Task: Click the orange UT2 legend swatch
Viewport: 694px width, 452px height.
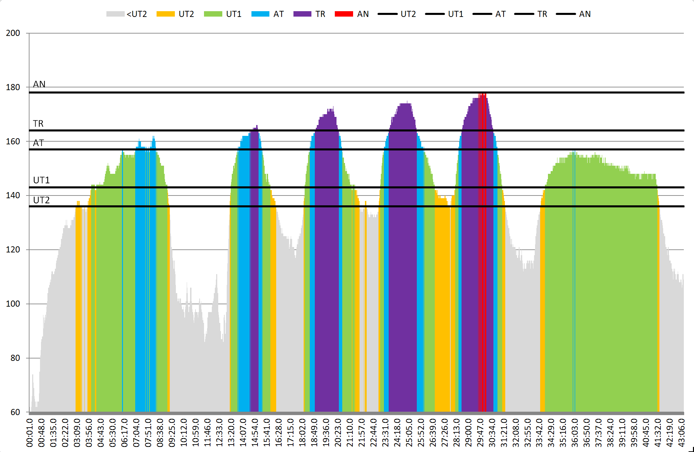Action: point(165,14)
